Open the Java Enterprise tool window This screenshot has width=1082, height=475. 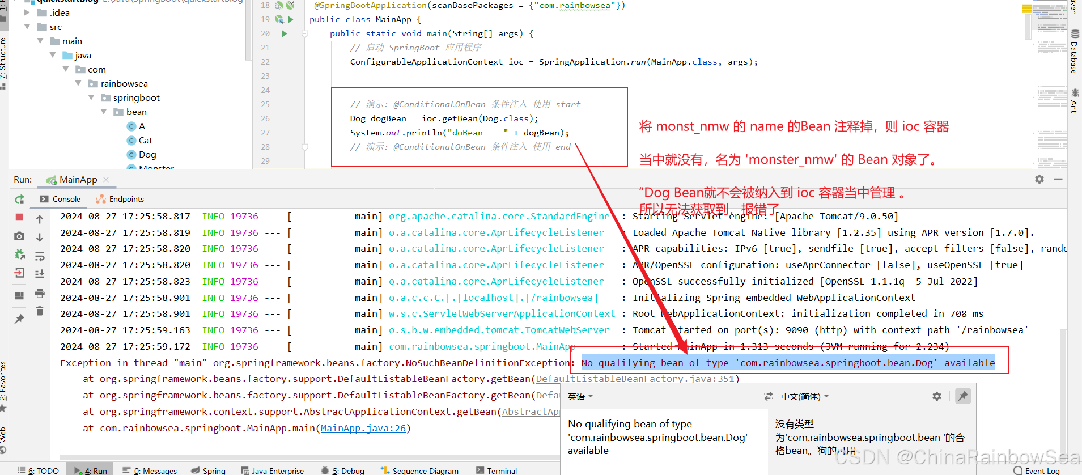point(272,470)
